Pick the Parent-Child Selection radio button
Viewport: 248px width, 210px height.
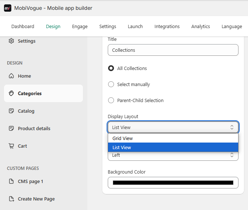point(111,100)
